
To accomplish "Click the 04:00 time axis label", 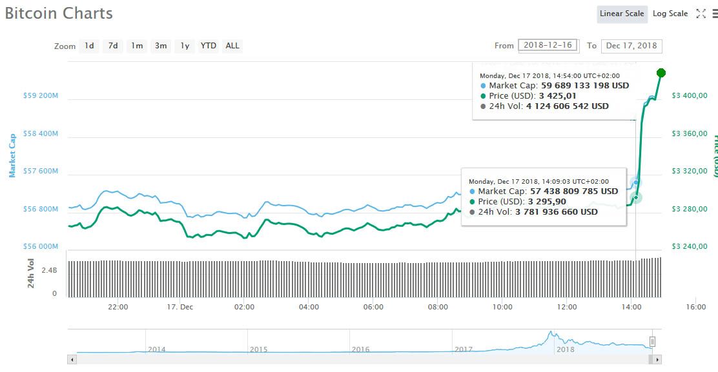I will click(309, 307).
